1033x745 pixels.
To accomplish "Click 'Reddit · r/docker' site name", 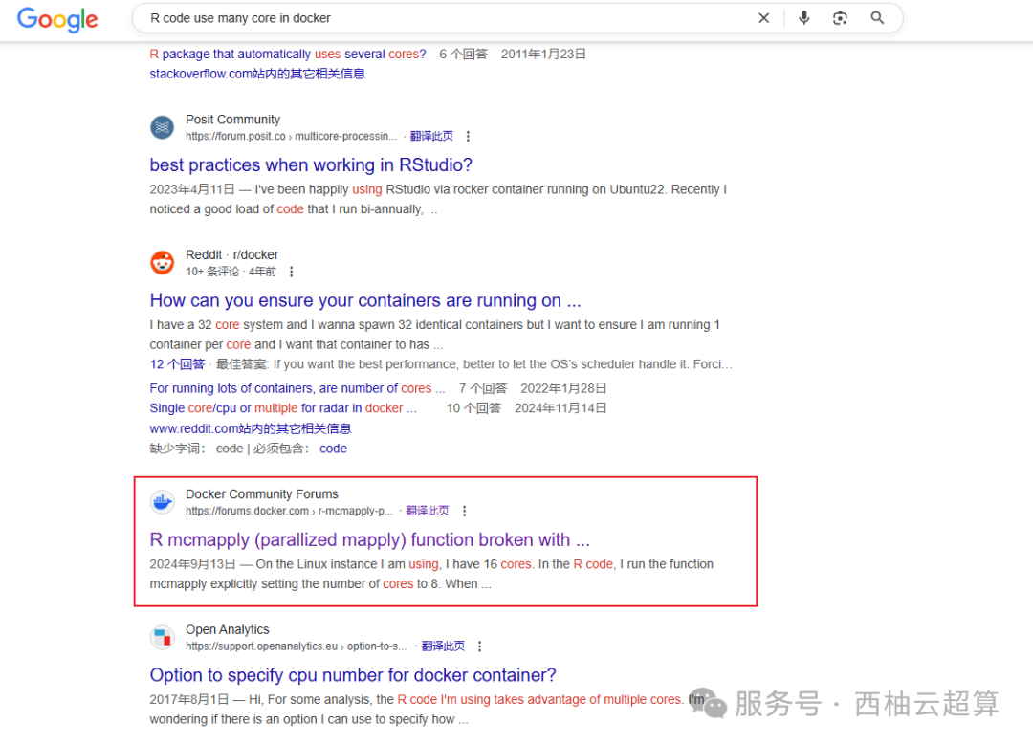I will pyautogui.click(x=231, y=255).
